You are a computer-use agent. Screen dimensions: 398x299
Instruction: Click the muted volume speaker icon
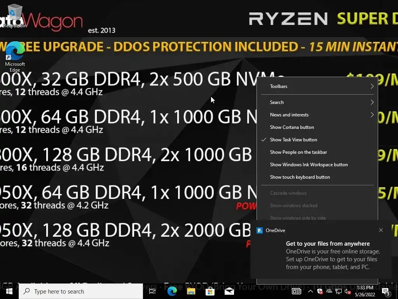347,291
